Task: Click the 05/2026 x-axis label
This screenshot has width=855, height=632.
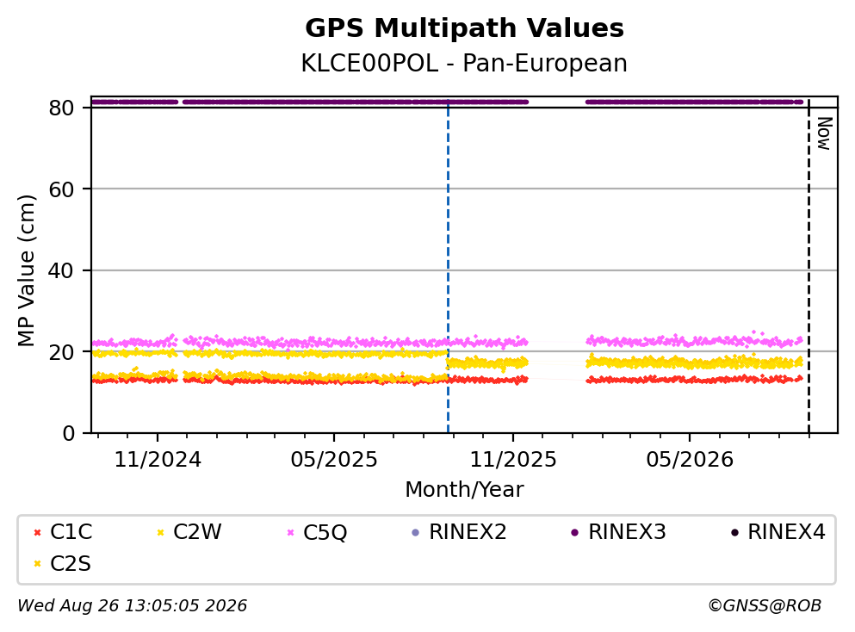Action: [x=690, y=460]
